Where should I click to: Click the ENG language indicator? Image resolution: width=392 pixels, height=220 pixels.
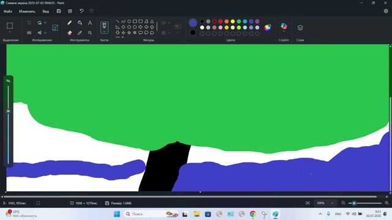[338, 214]
